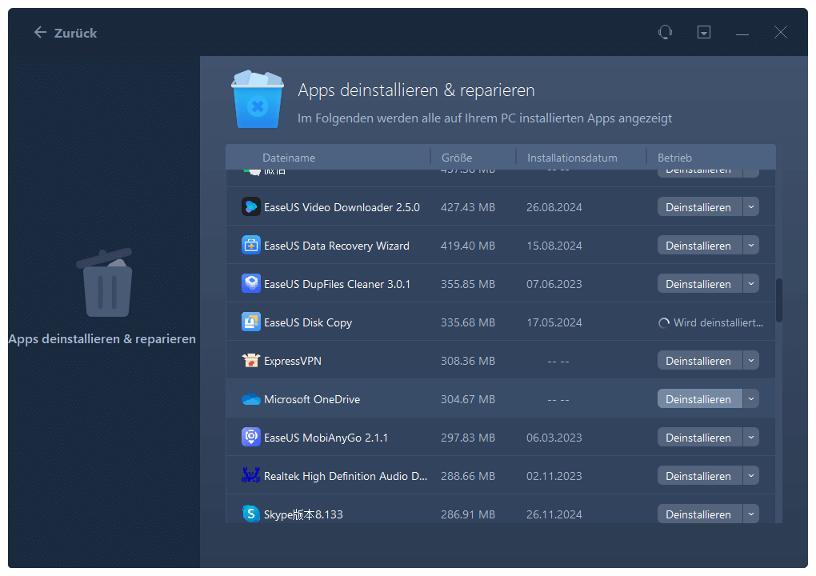This screenshot has width=816, height=576.
Task: Uninstall ExpressVPN
Action: click(x=699, y=361)
